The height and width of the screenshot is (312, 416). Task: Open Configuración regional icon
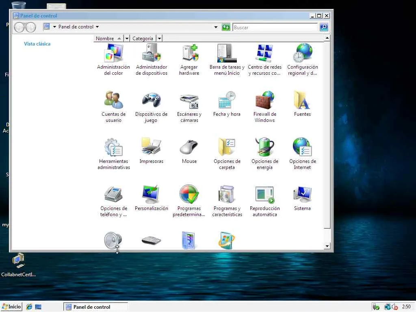302,60
